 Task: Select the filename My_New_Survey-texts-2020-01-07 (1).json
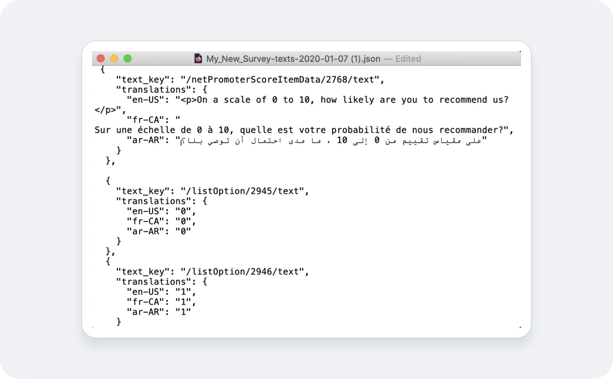tap(291, 59)
